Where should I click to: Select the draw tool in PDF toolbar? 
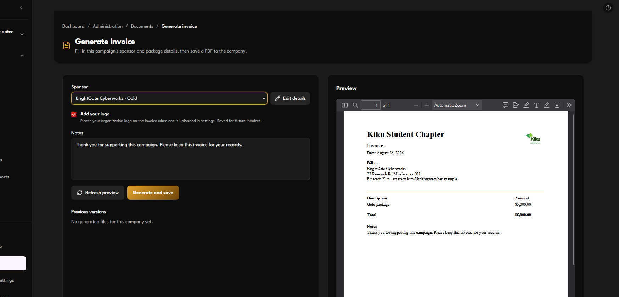(x=547, y=105)
